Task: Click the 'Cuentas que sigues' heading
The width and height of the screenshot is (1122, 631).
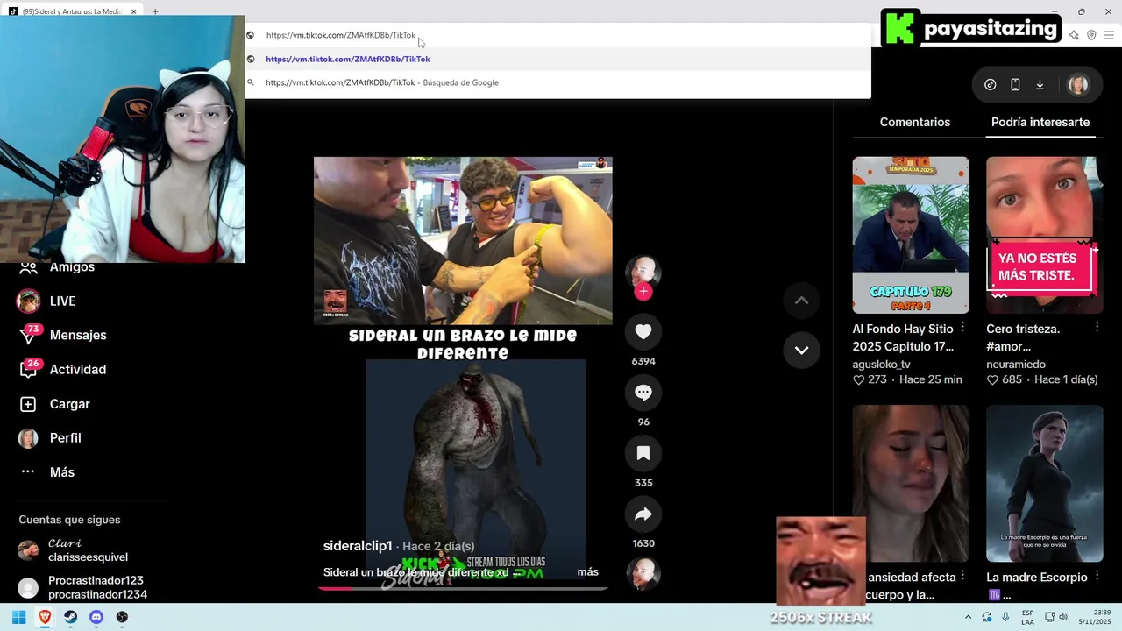Action: (x=69, y=520)
